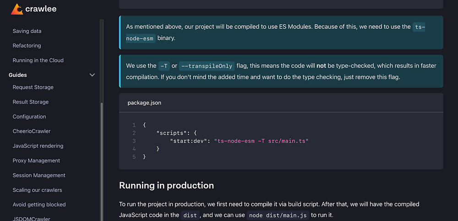Open the Configuration guide

coord(29,117)
